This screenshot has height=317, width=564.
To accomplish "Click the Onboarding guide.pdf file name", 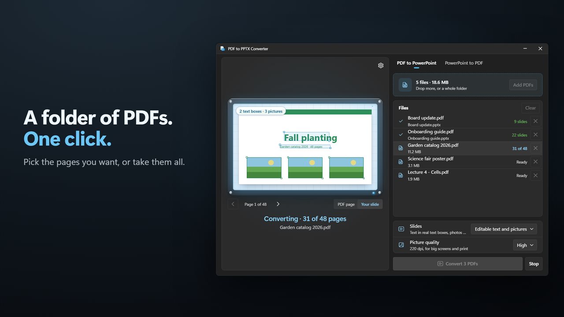I will tap(430, 132).
